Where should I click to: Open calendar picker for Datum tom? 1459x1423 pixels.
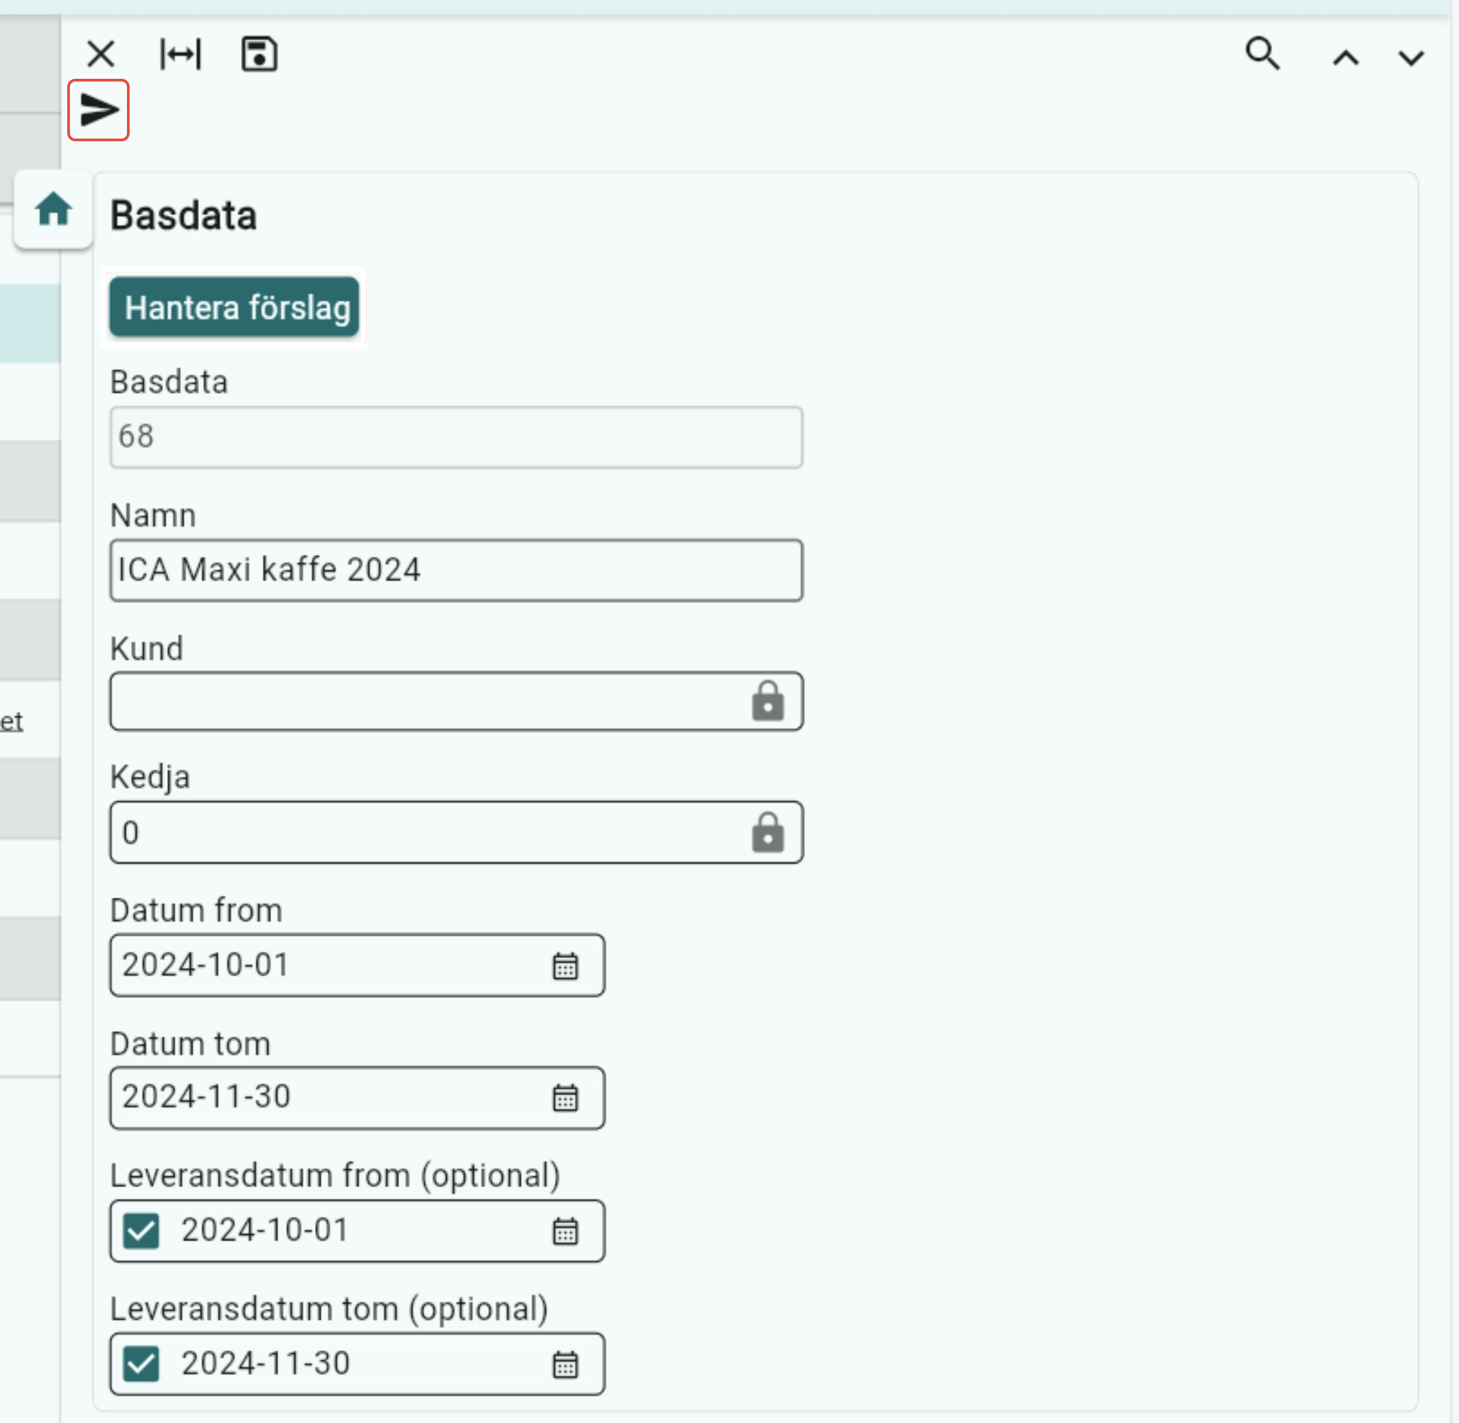tap(566, 1098)
